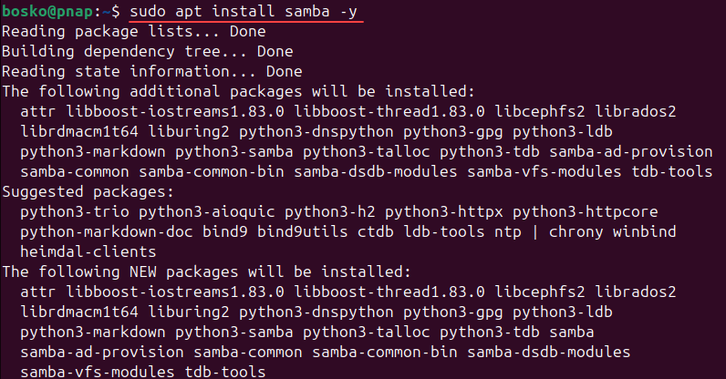This screenshot has height=379, width=726.
Task: Click libboost-iostreams1.83.0 in additional packages list
Action: click(175, 111)
